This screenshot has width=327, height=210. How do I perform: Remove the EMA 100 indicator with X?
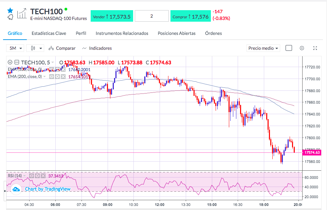point(63,70)
